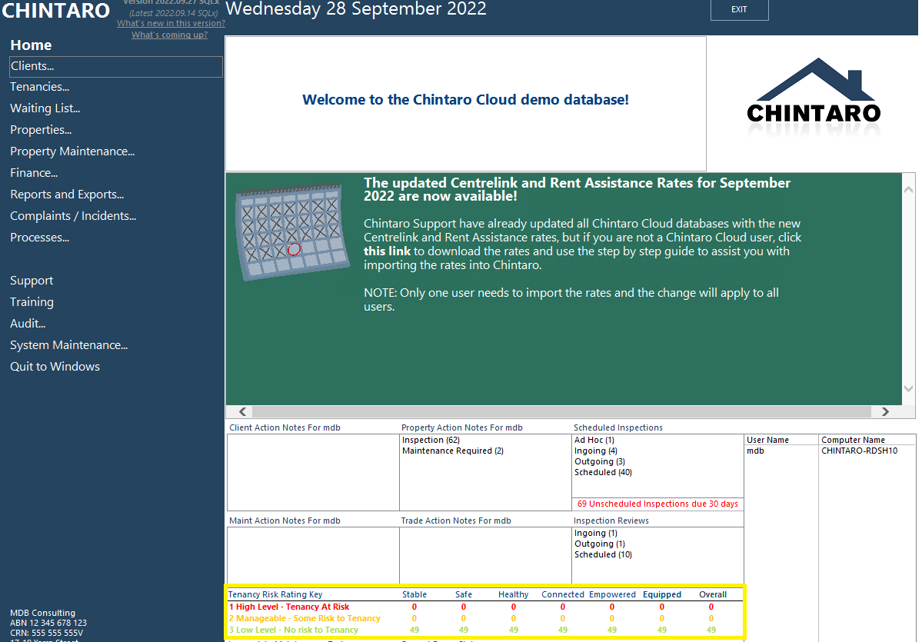Select "Maintenance Required (2)" entry
The width and height of the screenshot is (922, 642).
click(x=453, y=451)
